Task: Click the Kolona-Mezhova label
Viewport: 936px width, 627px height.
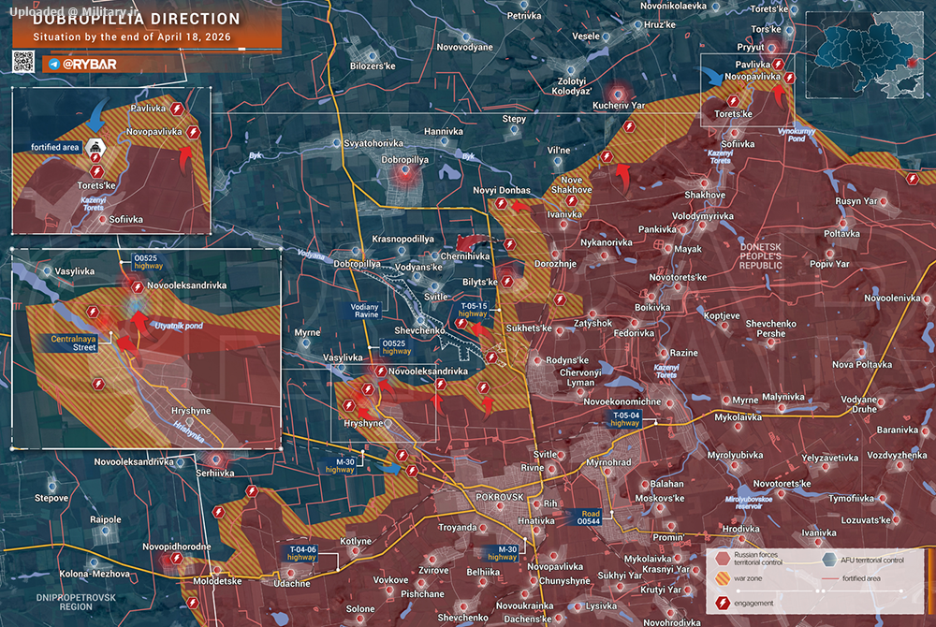Action: [95, 574]
